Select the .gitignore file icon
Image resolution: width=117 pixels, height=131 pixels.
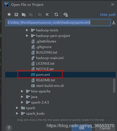click(x=33, y=47)
